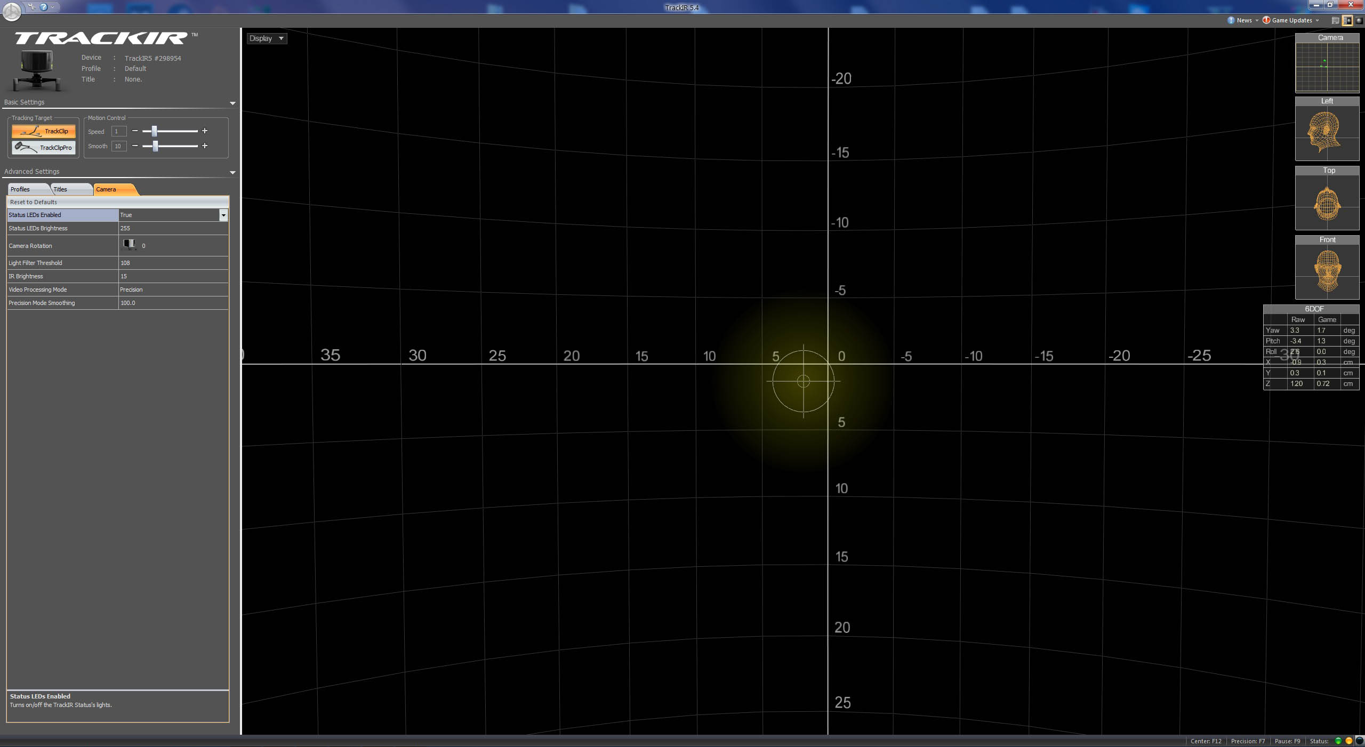Adjust the Smooth slider handle

point(155,146)
